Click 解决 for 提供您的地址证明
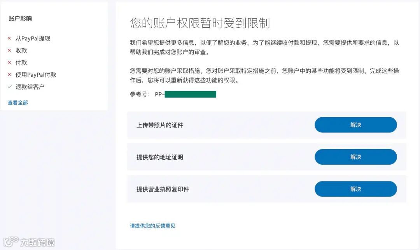This screenshot has width=420, height=250. 355,157
